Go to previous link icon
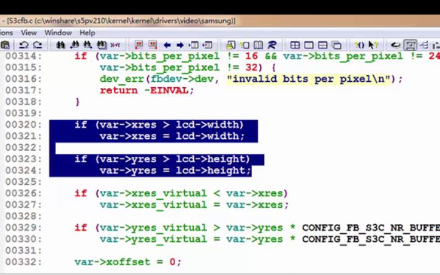440x275 pixels. [x=139, y=45]
